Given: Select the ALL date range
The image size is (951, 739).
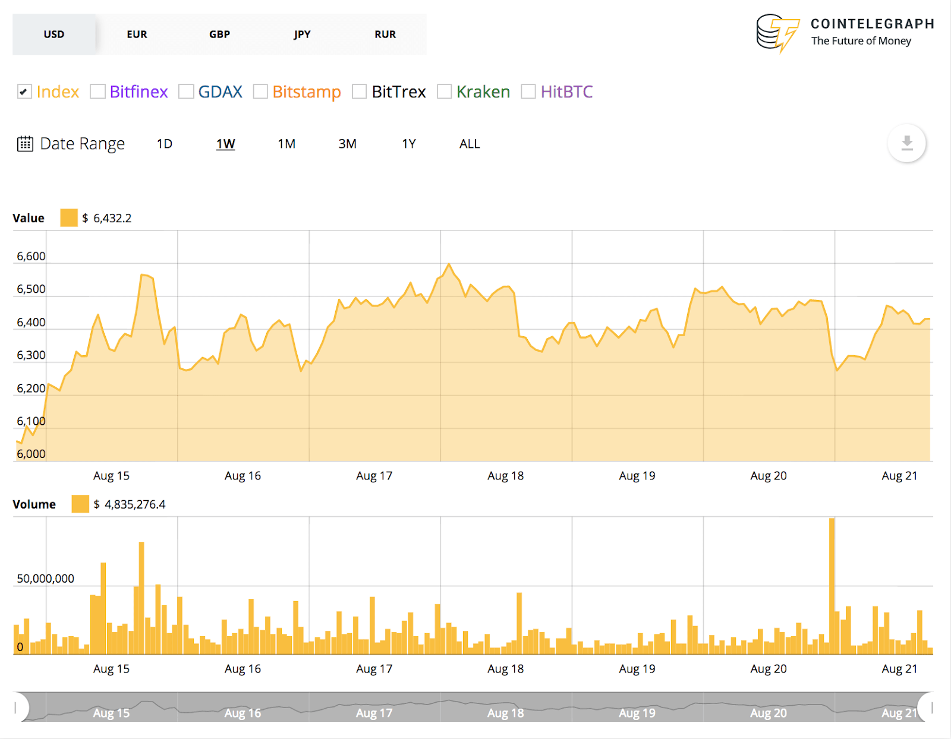Looking at the screenshot, I should click(x=469, y=143).
